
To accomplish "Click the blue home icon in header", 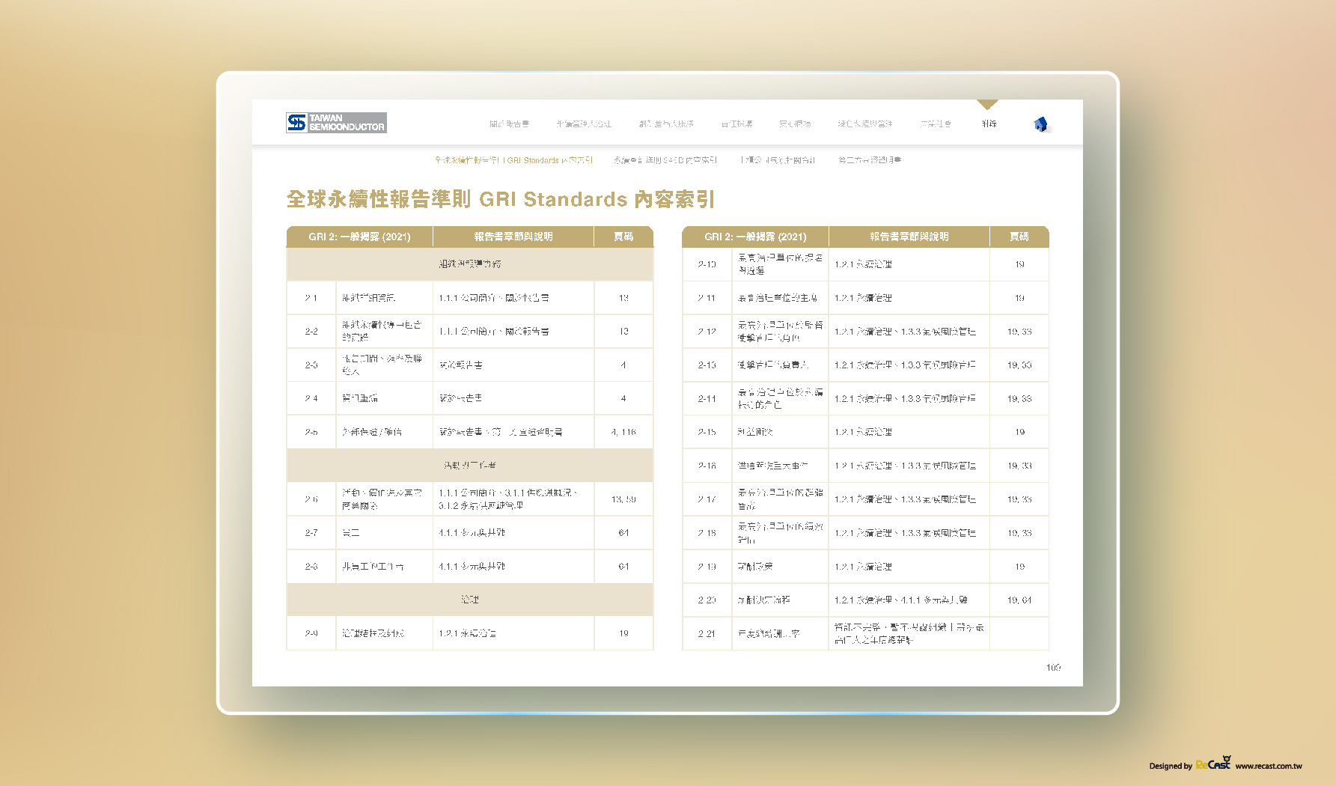I will coord(1040,124).
